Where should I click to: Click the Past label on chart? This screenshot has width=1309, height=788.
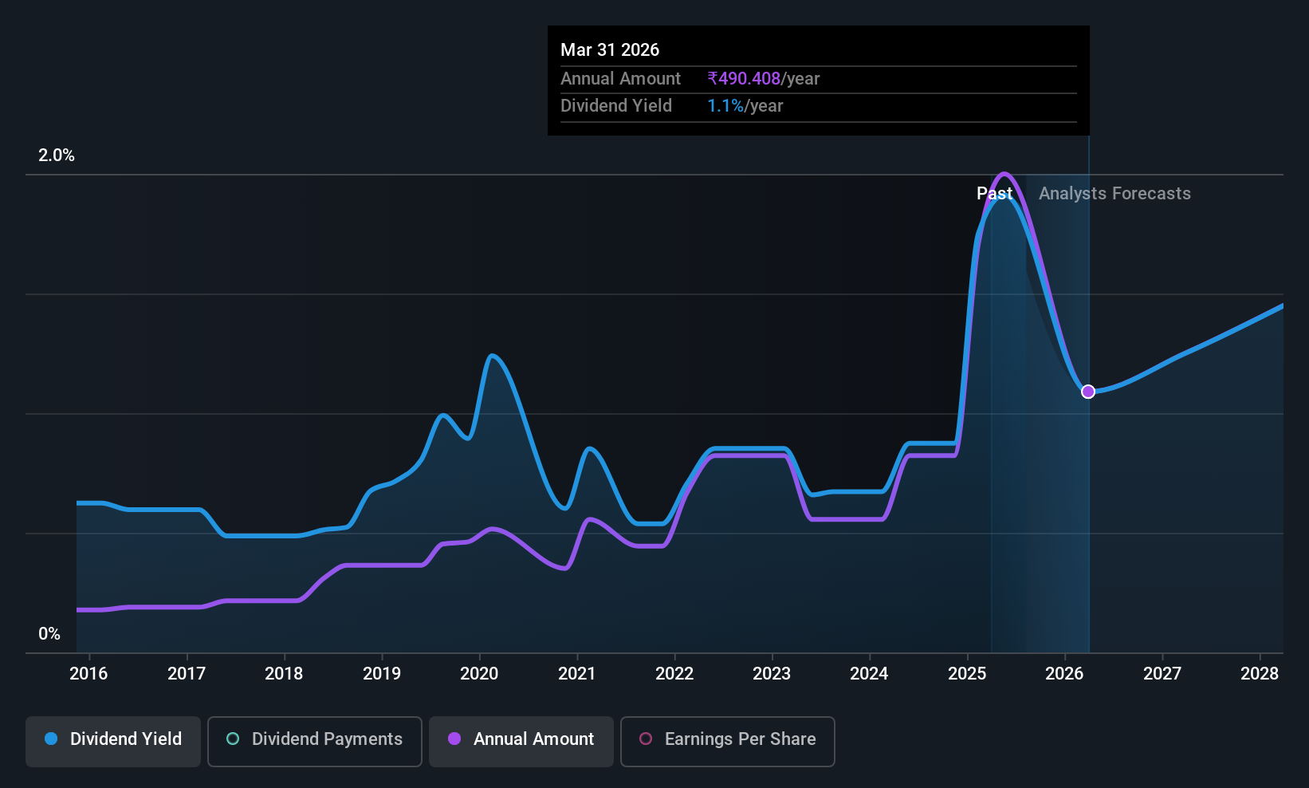994,193
